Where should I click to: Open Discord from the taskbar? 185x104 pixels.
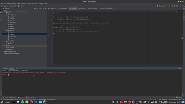(x=18, y=102)
